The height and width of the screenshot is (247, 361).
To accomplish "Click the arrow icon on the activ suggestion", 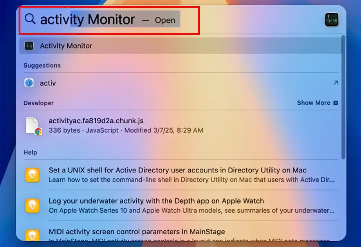I will 336,83.
